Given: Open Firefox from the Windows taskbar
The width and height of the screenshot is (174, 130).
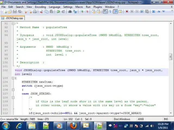Looking at the screenshot, I should point(73,126).
